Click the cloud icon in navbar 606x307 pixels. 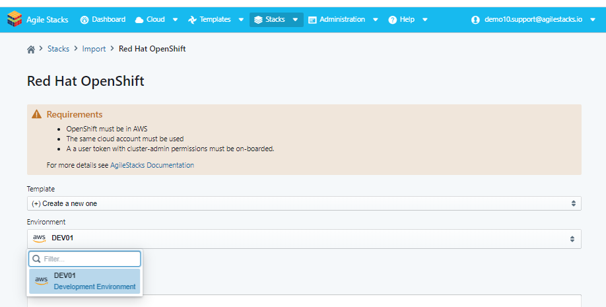[x=139, y=20]
